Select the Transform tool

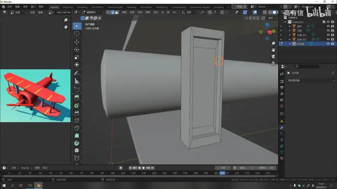coord(77,65)
